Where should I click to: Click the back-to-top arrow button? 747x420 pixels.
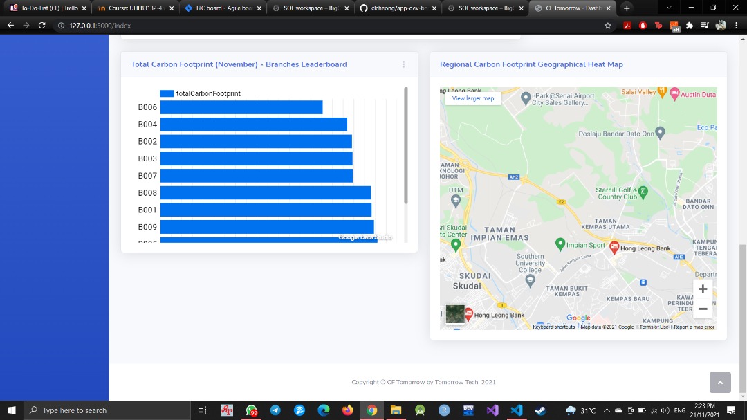(720, 383)
